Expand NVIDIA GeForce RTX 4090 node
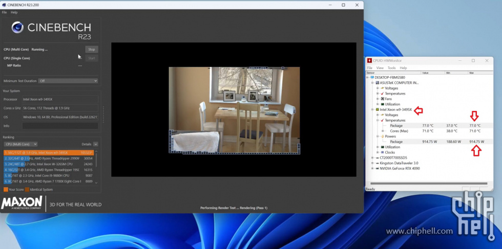 tap(373, 168)
